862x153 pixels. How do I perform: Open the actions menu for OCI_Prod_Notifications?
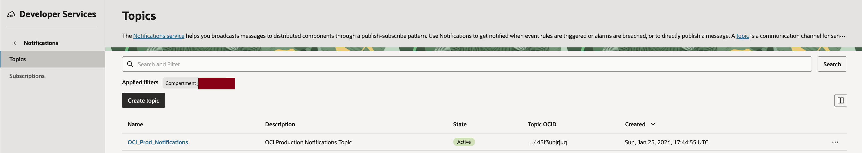point(835,142)
